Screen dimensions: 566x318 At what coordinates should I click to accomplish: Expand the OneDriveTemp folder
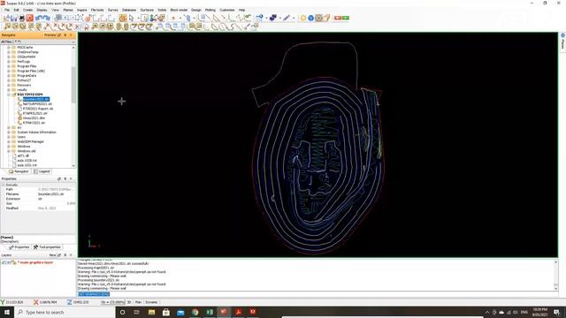pos(9,52)
